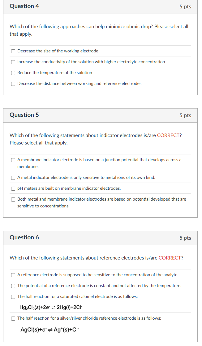Select the constant potential reference electrode statement
The image size is (202, 346).
pyautogui.click(x=13, y=286)
